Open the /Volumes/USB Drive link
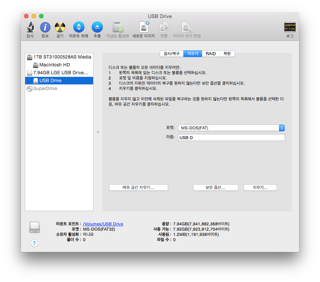320x282 pixels. (x=103, y=224)
